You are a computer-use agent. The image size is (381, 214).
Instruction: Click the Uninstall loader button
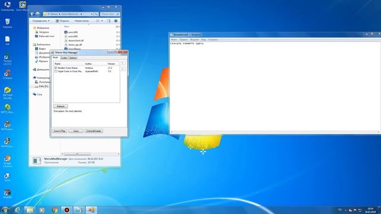pos(93,131)
